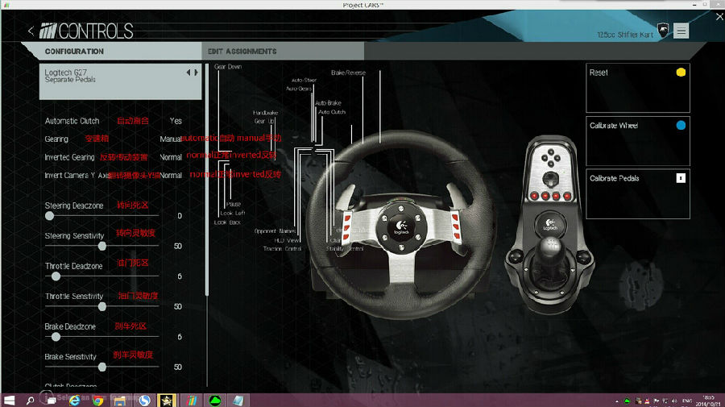Click the blue Calibrate Wheel indicator icon
The image size is (725, 407).
pos(681,125)
